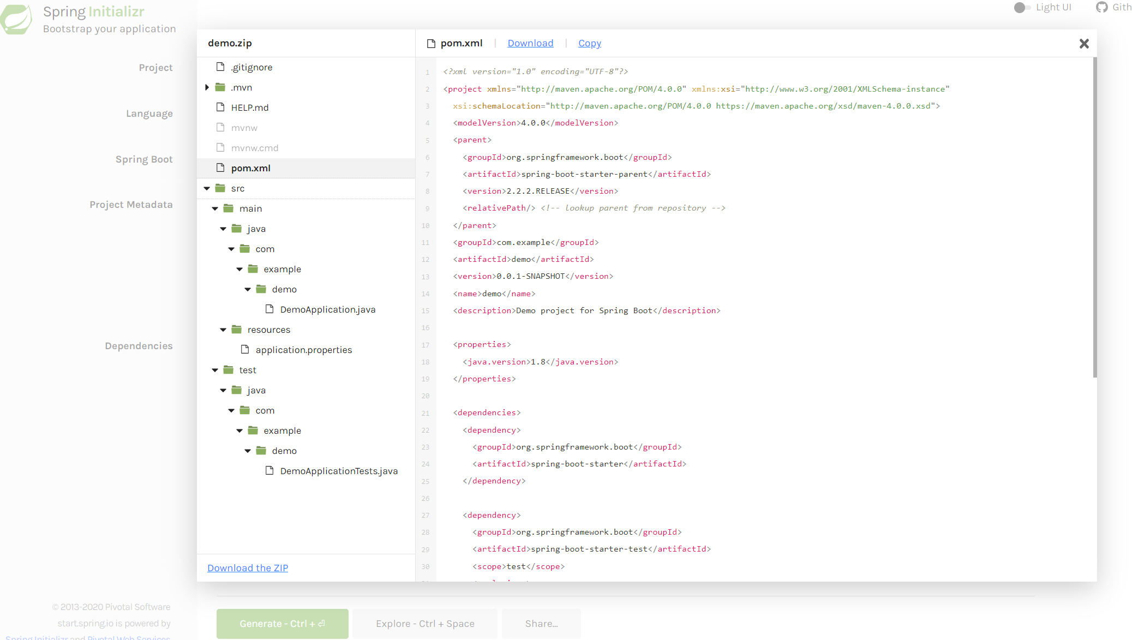Open the GitHub repository icon
Viewport: 1132px width, 640px height.
pyautogui.click(x=1102, y=7)
